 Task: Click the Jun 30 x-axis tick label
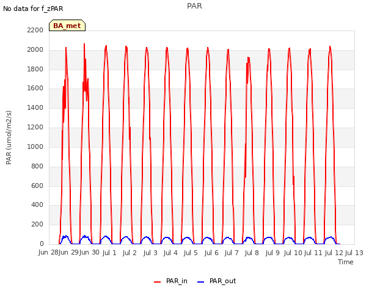point(89,253)
